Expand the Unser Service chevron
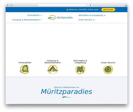 pyautogui.click(x=94, y=20)
